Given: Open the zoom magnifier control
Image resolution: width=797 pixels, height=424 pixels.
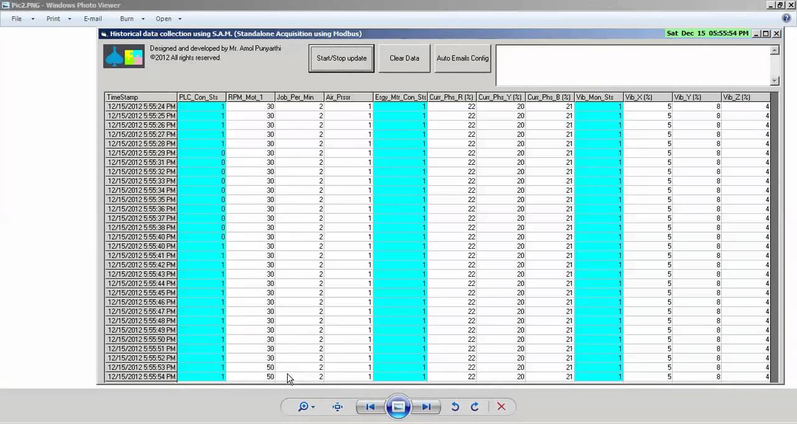Looking at the screenshot, I should click(x=303, y=407).
